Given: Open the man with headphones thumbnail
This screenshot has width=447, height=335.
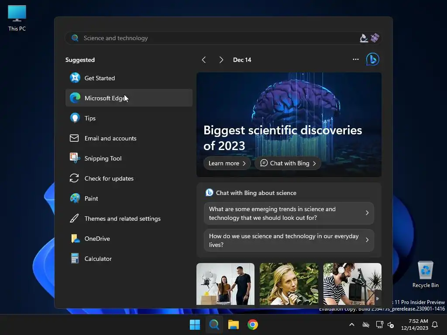Looking at the screenshot, I should tap(352, 284).
